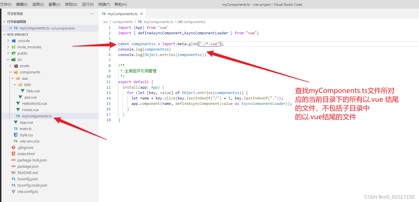This screenshot has width=419, height=202.
Task: Click the src breadcrumb segment
Action: [x=106, y=22]
